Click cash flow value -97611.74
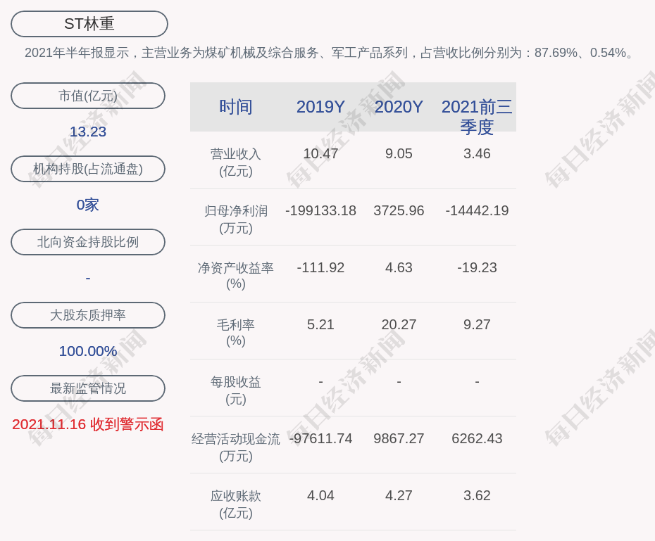 coord(320,438)
